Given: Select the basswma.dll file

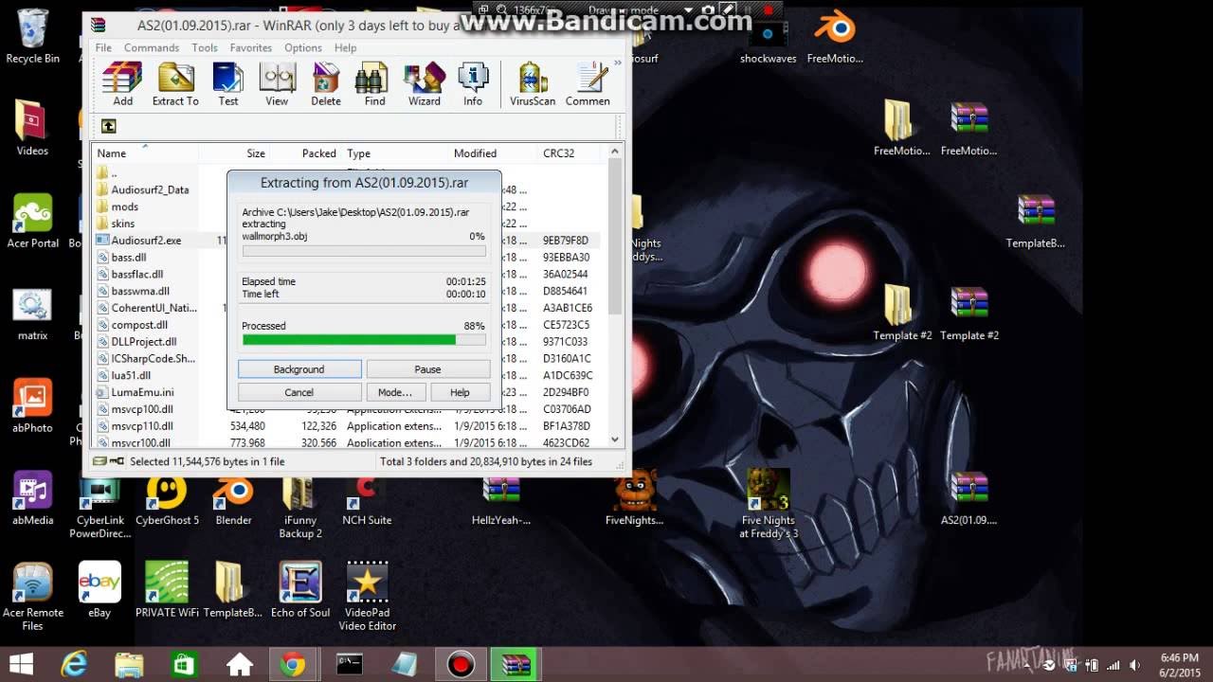Looking at the screenshot, I should point(133,291).
